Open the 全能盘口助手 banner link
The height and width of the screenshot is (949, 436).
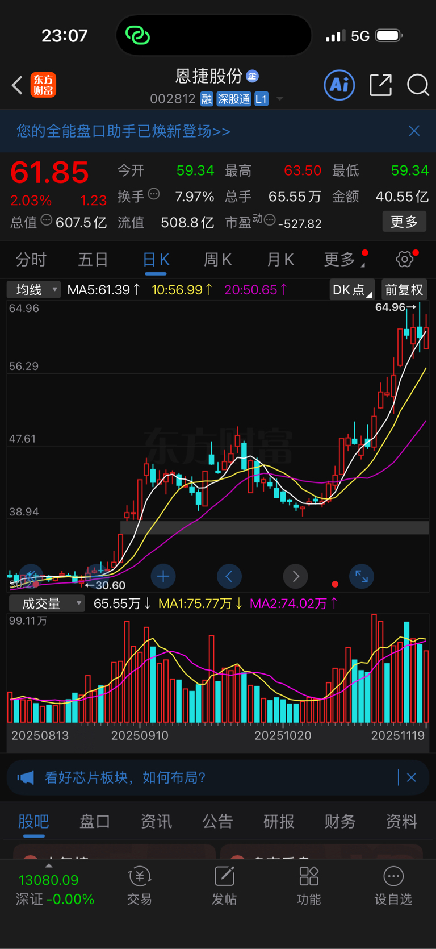(123, 131)
